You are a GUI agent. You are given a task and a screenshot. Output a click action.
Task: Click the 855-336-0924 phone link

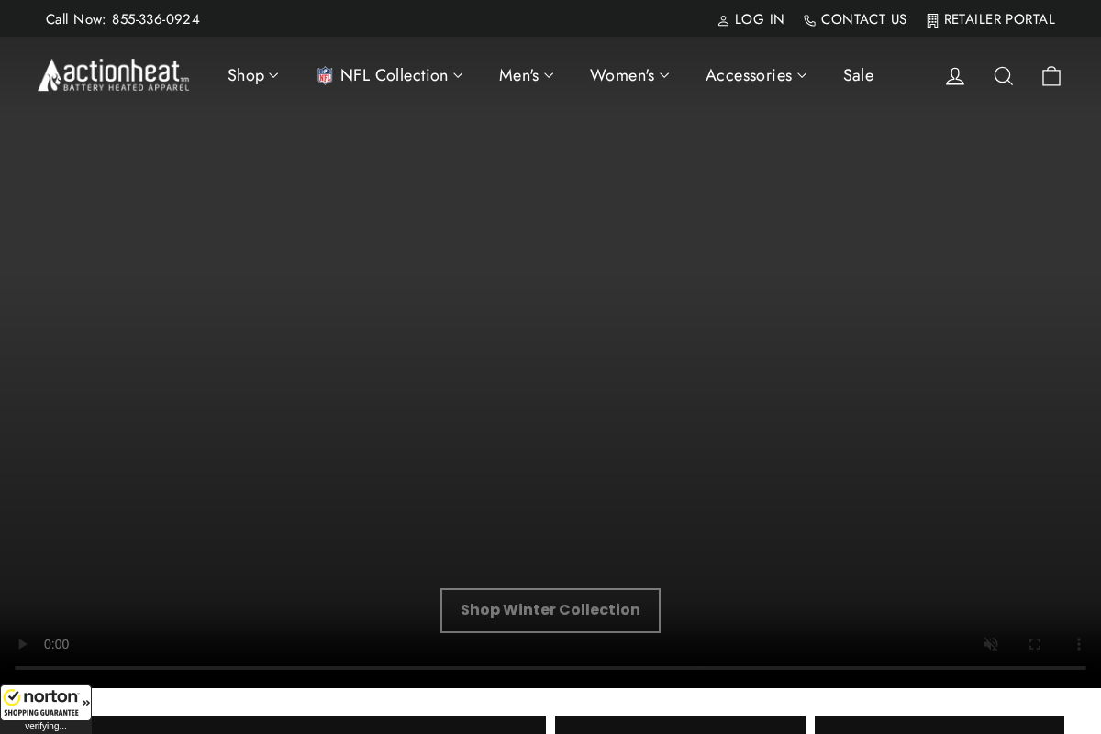[156, 19]
